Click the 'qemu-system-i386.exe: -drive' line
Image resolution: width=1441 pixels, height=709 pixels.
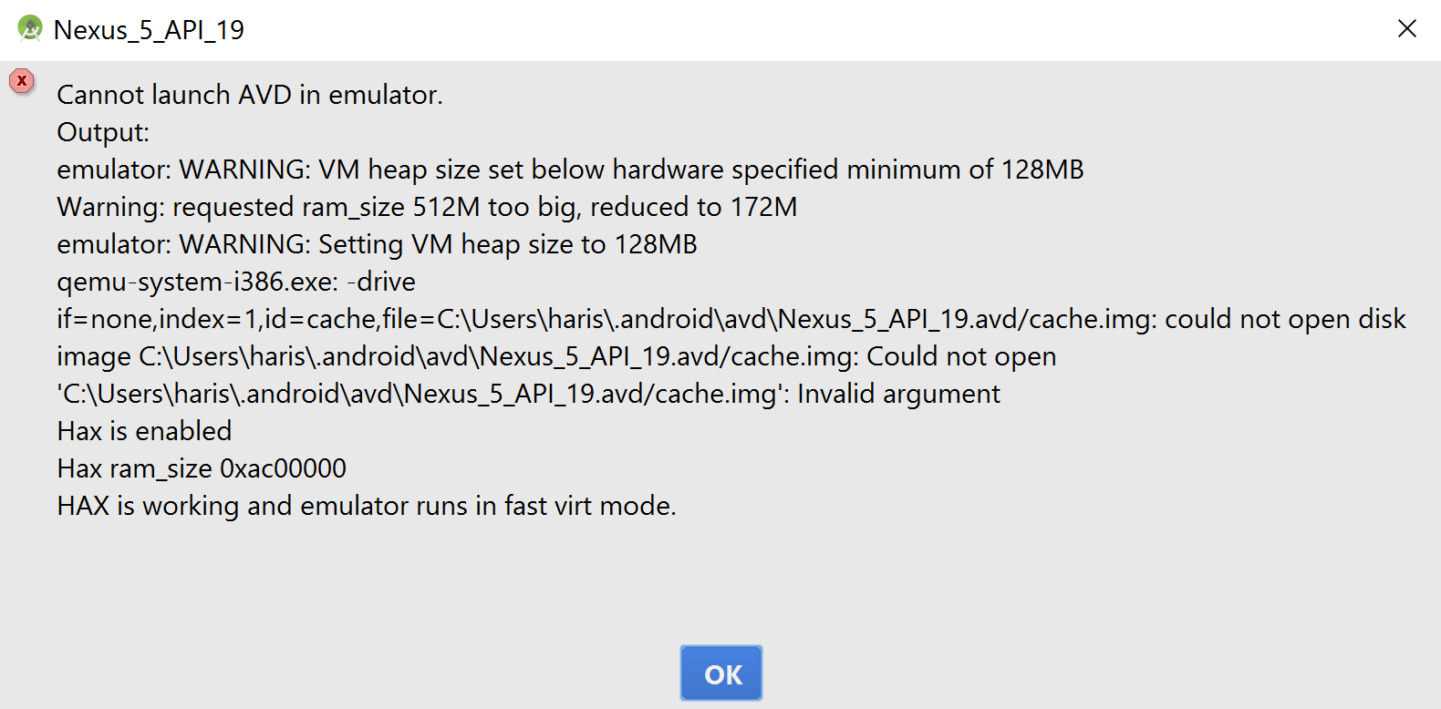coord(236,282)
